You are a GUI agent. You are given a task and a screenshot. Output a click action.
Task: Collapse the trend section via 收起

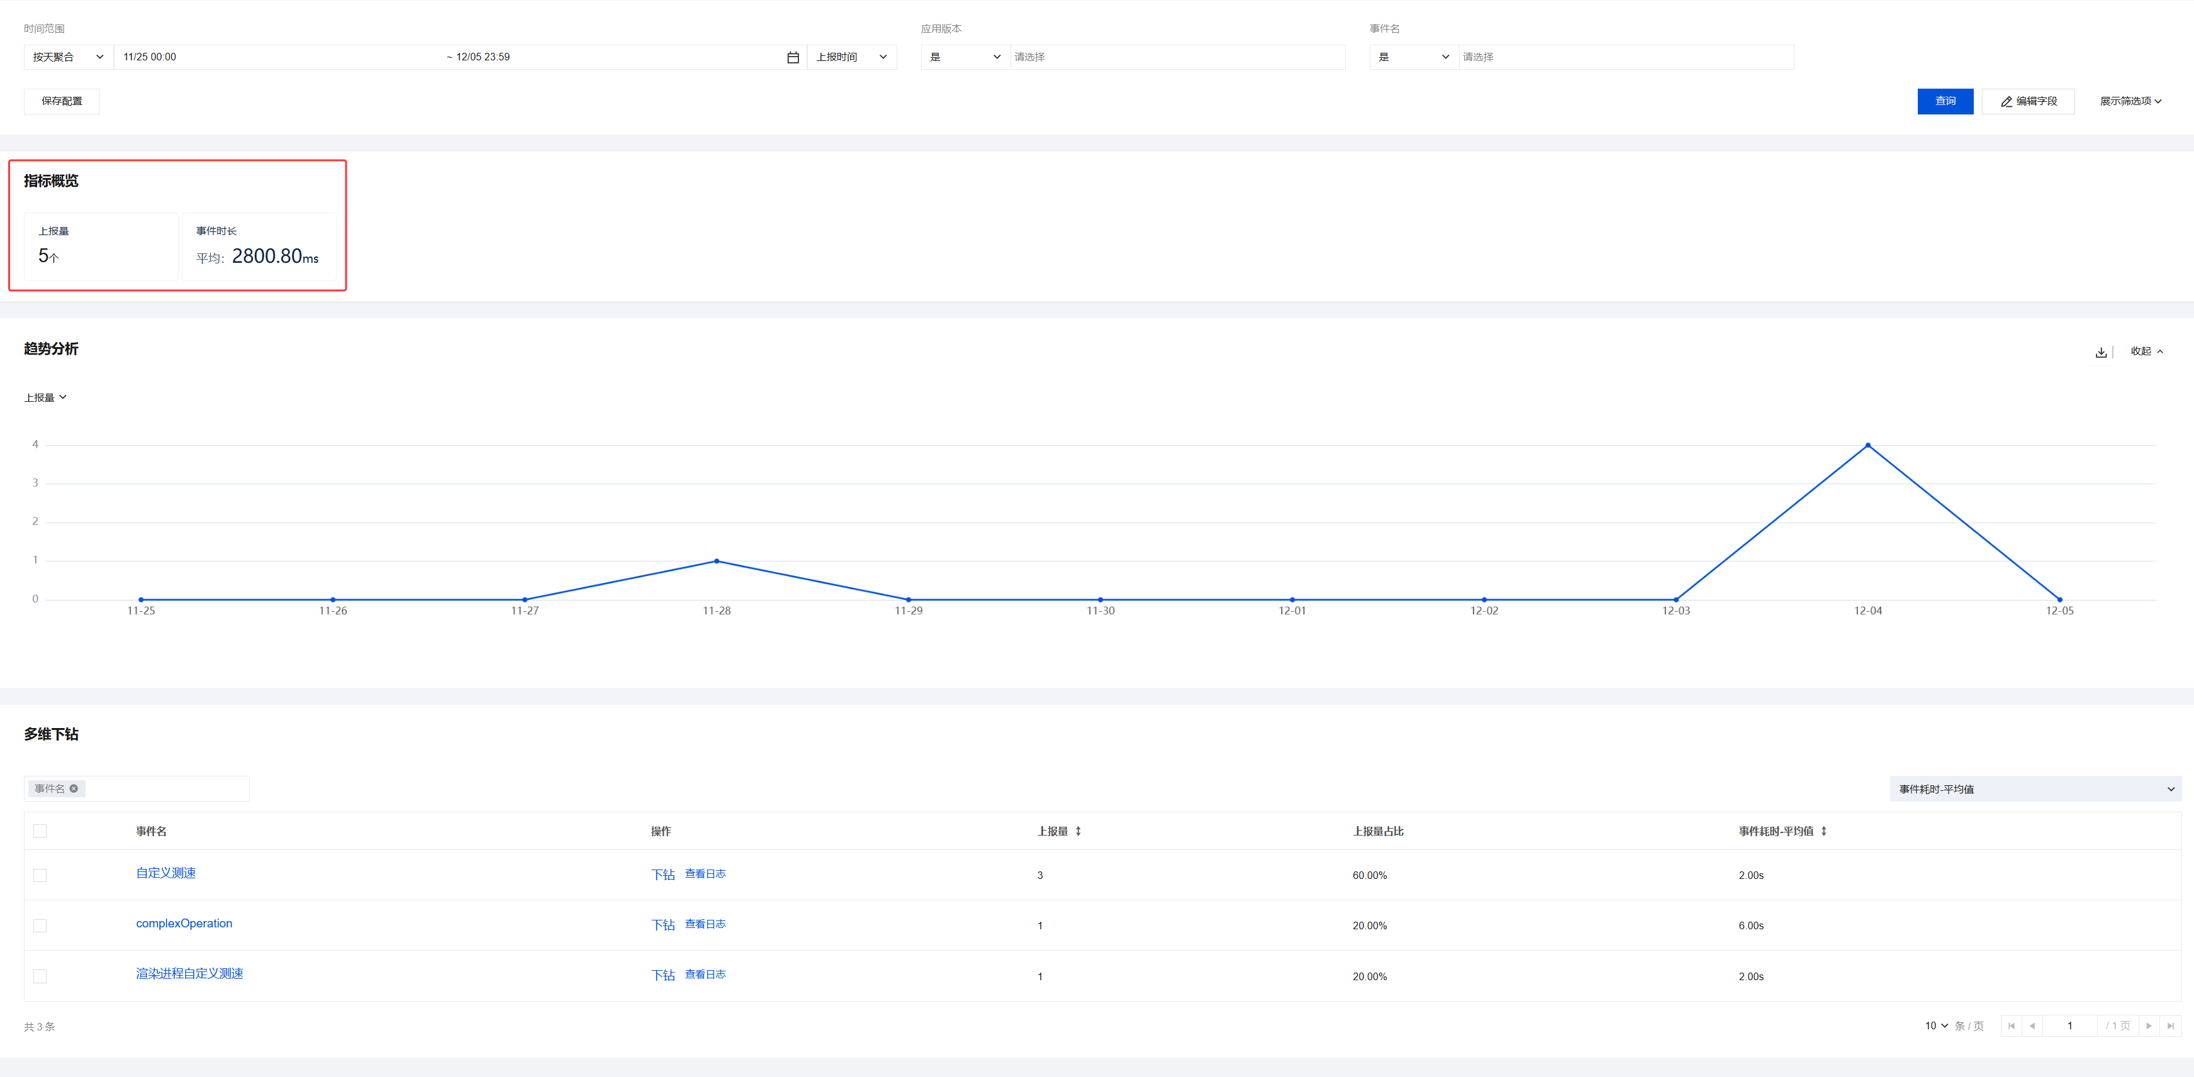click(x=2146, y=351)
